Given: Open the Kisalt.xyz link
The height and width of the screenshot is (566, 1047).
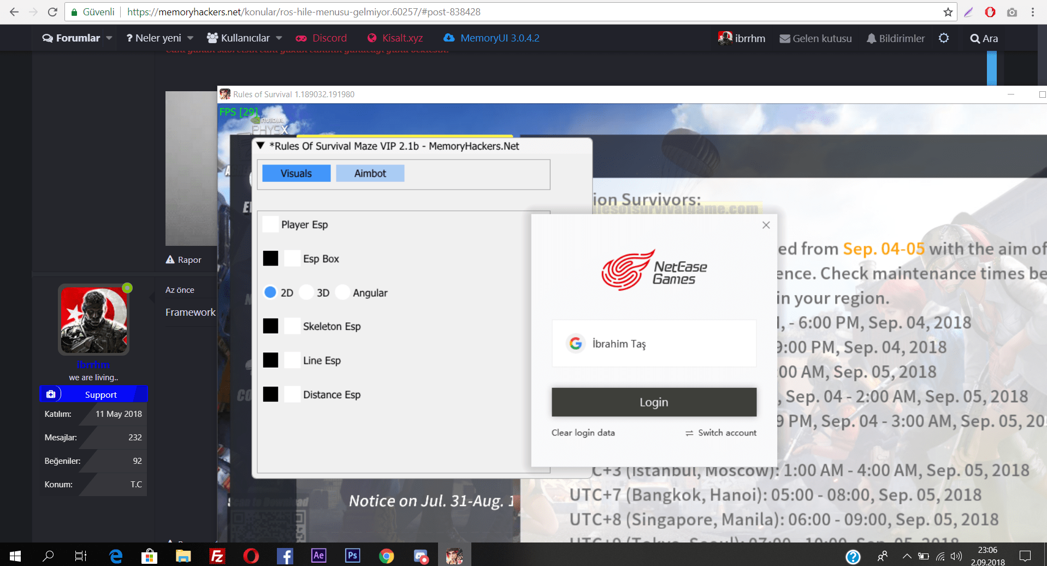Looking at the screenshot, I should click(395, 38).
